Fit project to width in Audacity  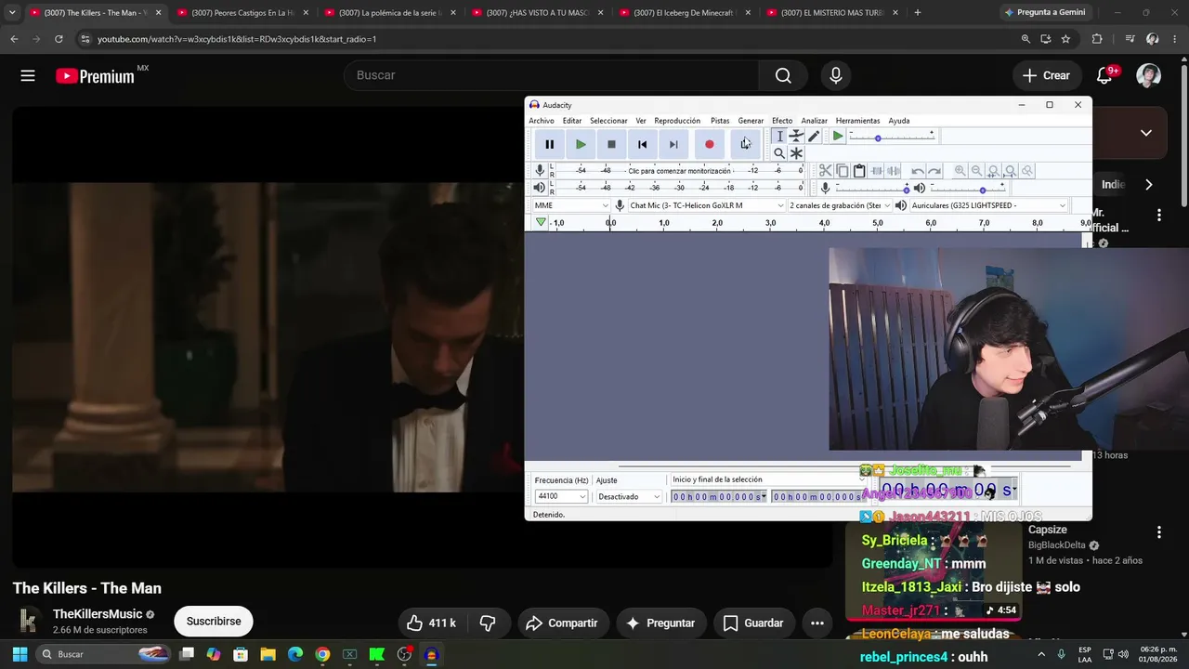pos(1011,171)
